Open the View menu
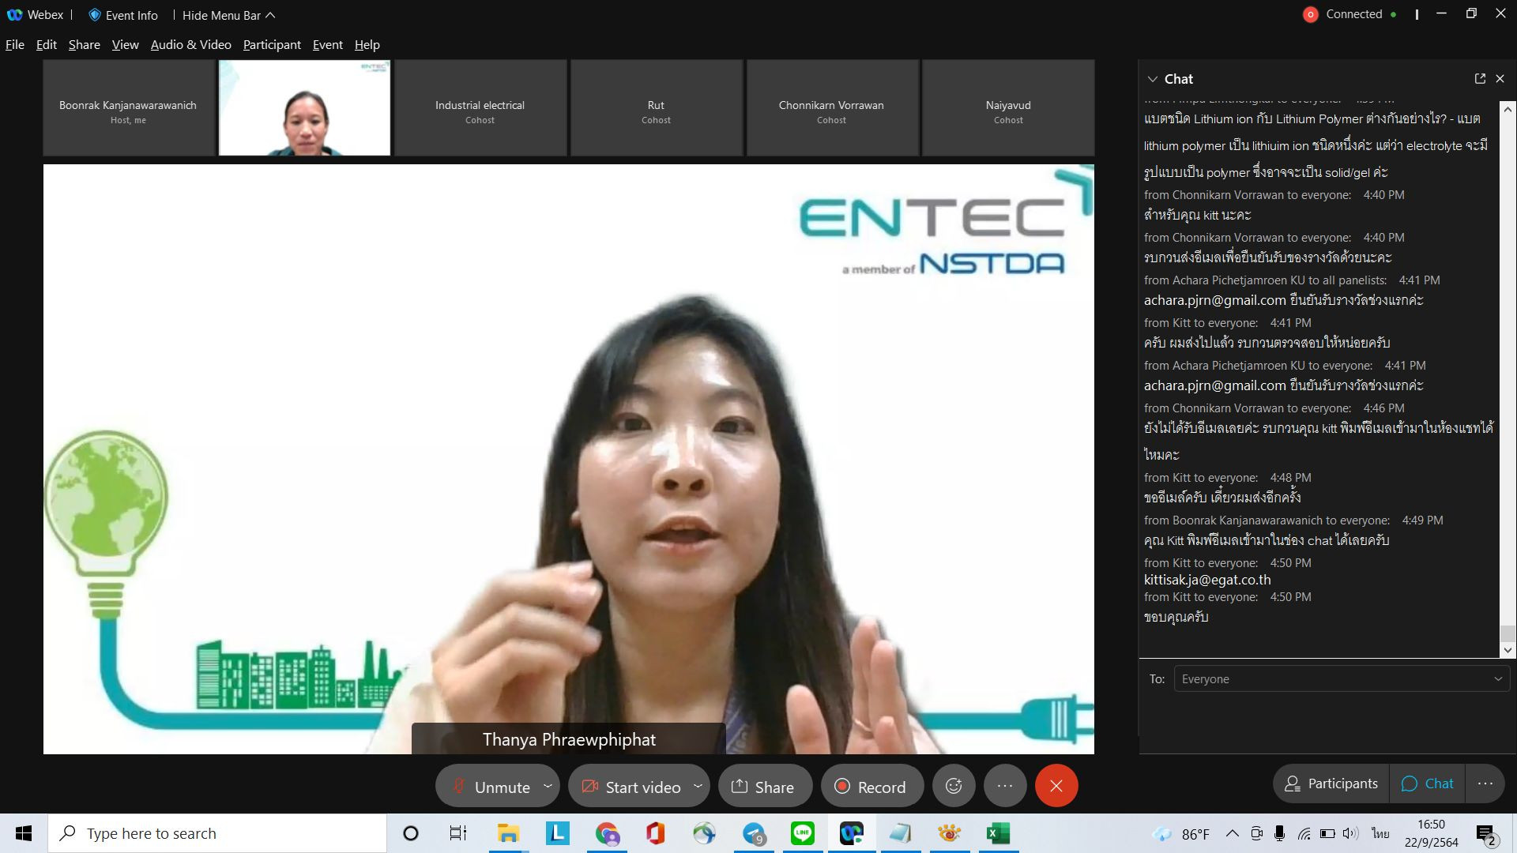Image resolution: width=1517 pixels, height=853 pixels. [125, 44]
